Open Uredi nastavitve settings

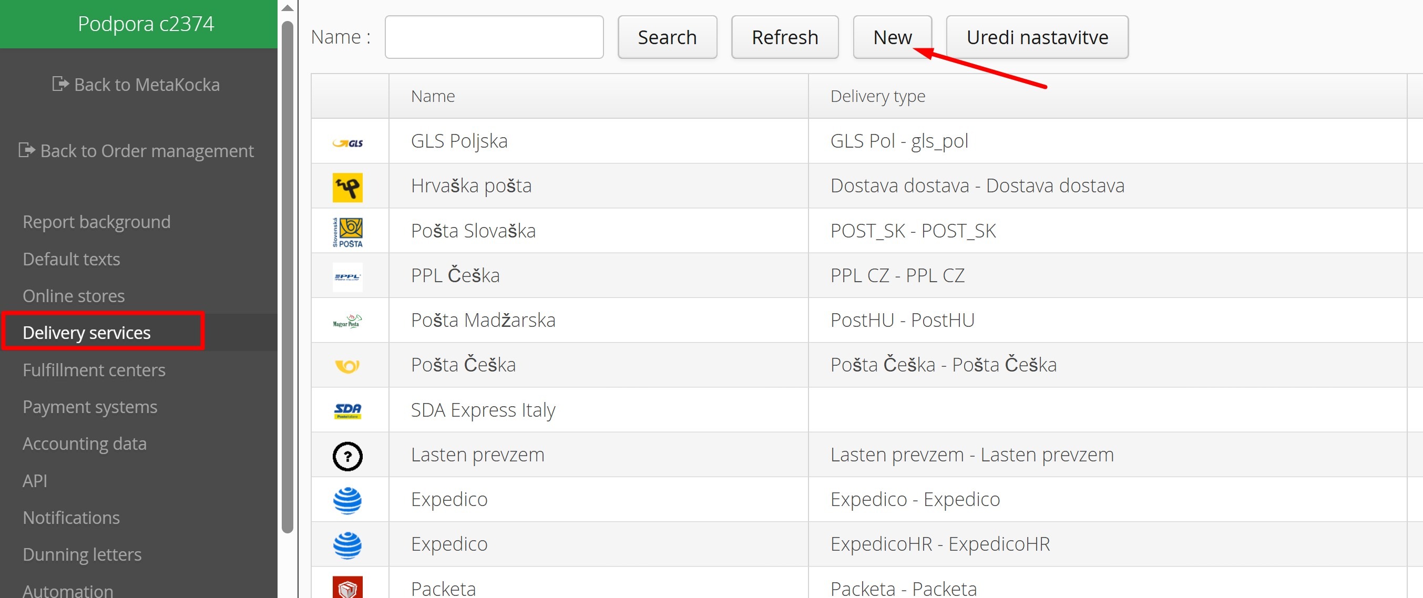[x=1037, y=37]
